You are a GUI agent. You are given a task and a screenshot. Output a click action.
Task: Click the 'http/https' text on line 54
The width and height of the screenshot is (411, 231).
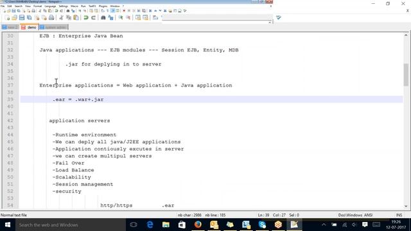click(116, 205)
